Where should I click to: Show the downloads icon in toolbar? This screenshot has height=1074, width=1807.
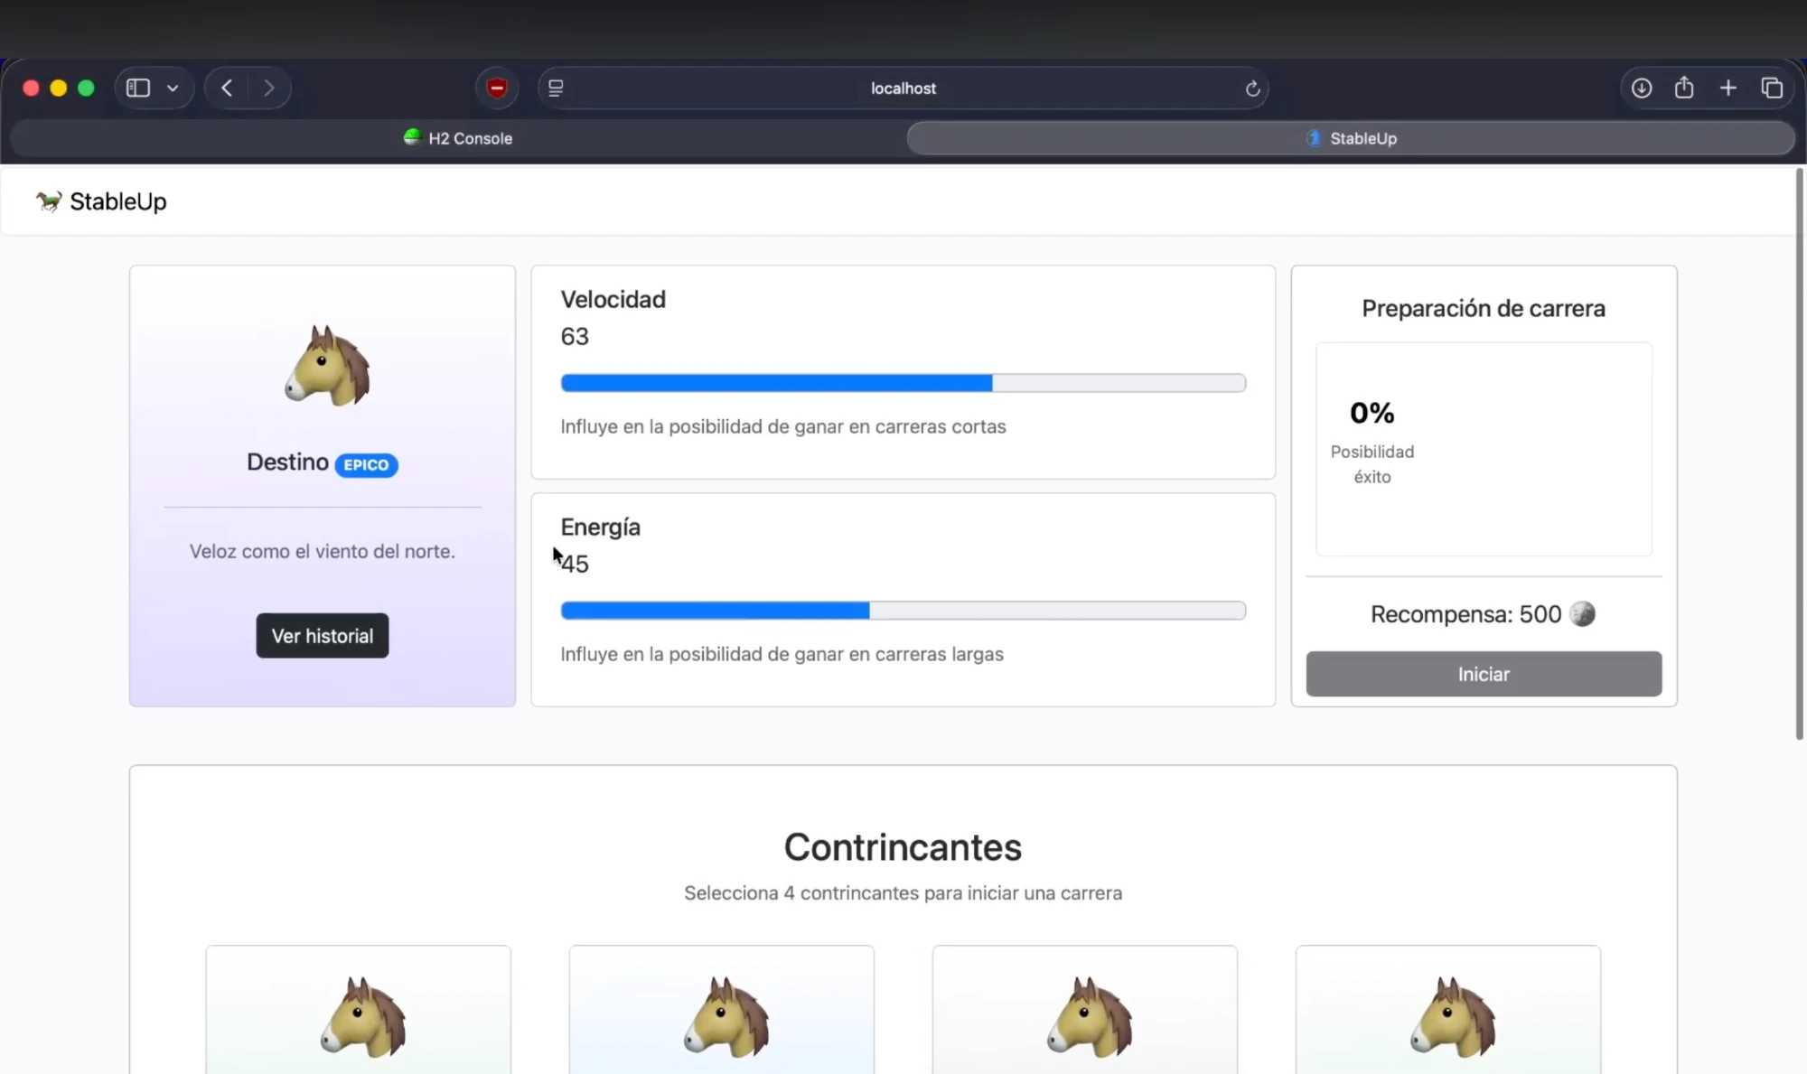[x=1642, y=88]
